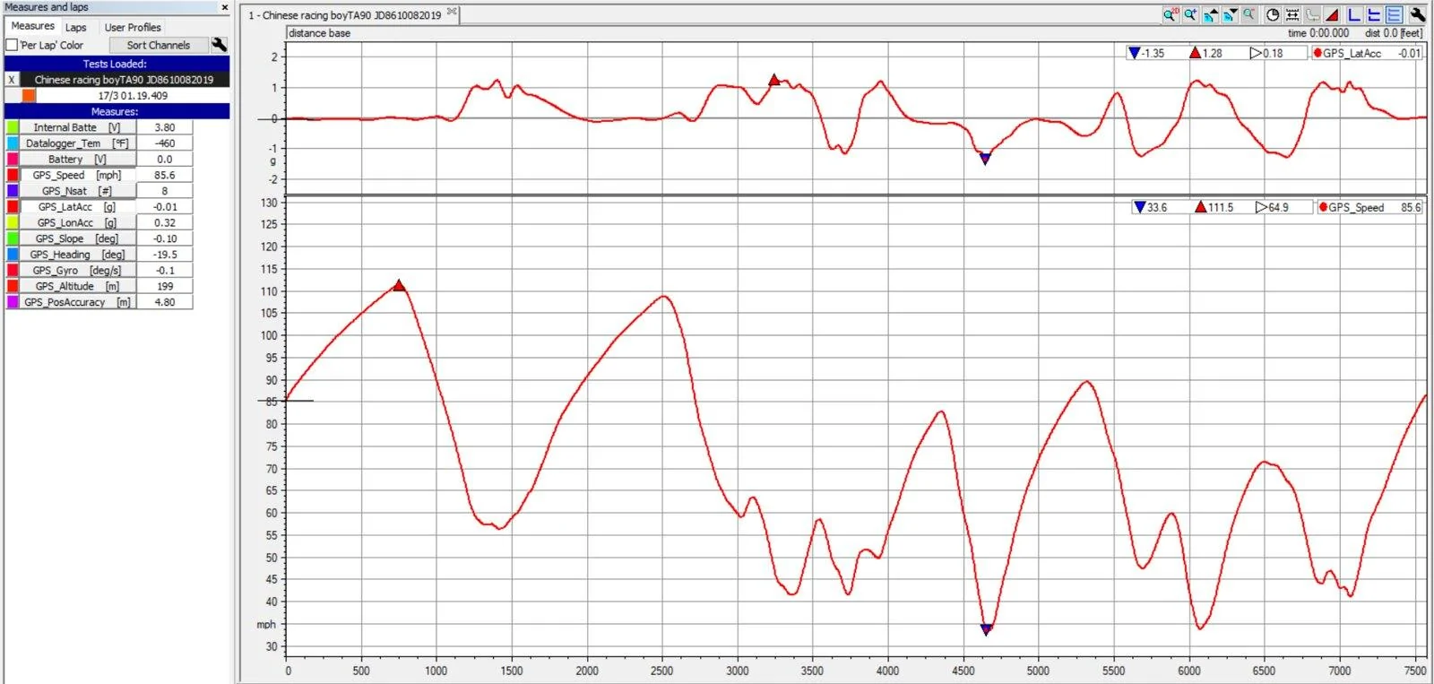
Task: Click the zoom in magnifier icon
Action: point(1190,14)
